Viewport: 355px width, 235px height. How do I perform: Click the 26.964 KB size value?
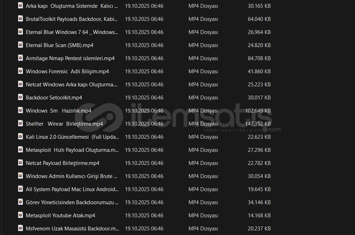pos(259,32)
